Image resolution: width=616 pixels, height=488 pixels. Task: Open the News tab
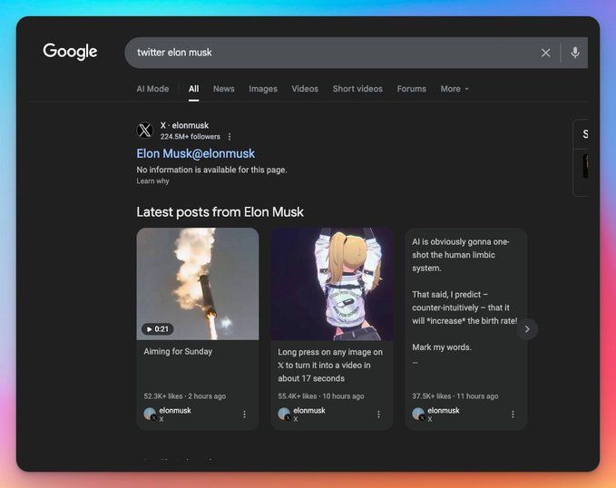tap(224, 89)
